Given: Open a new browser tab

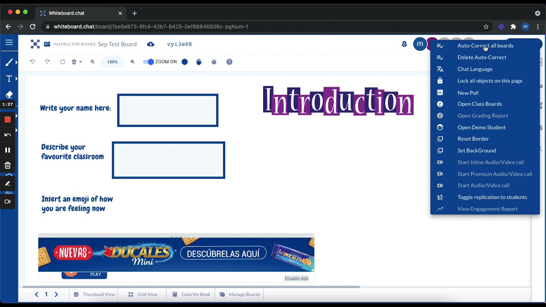Looking at the screenshot, I should click(134, 13).
